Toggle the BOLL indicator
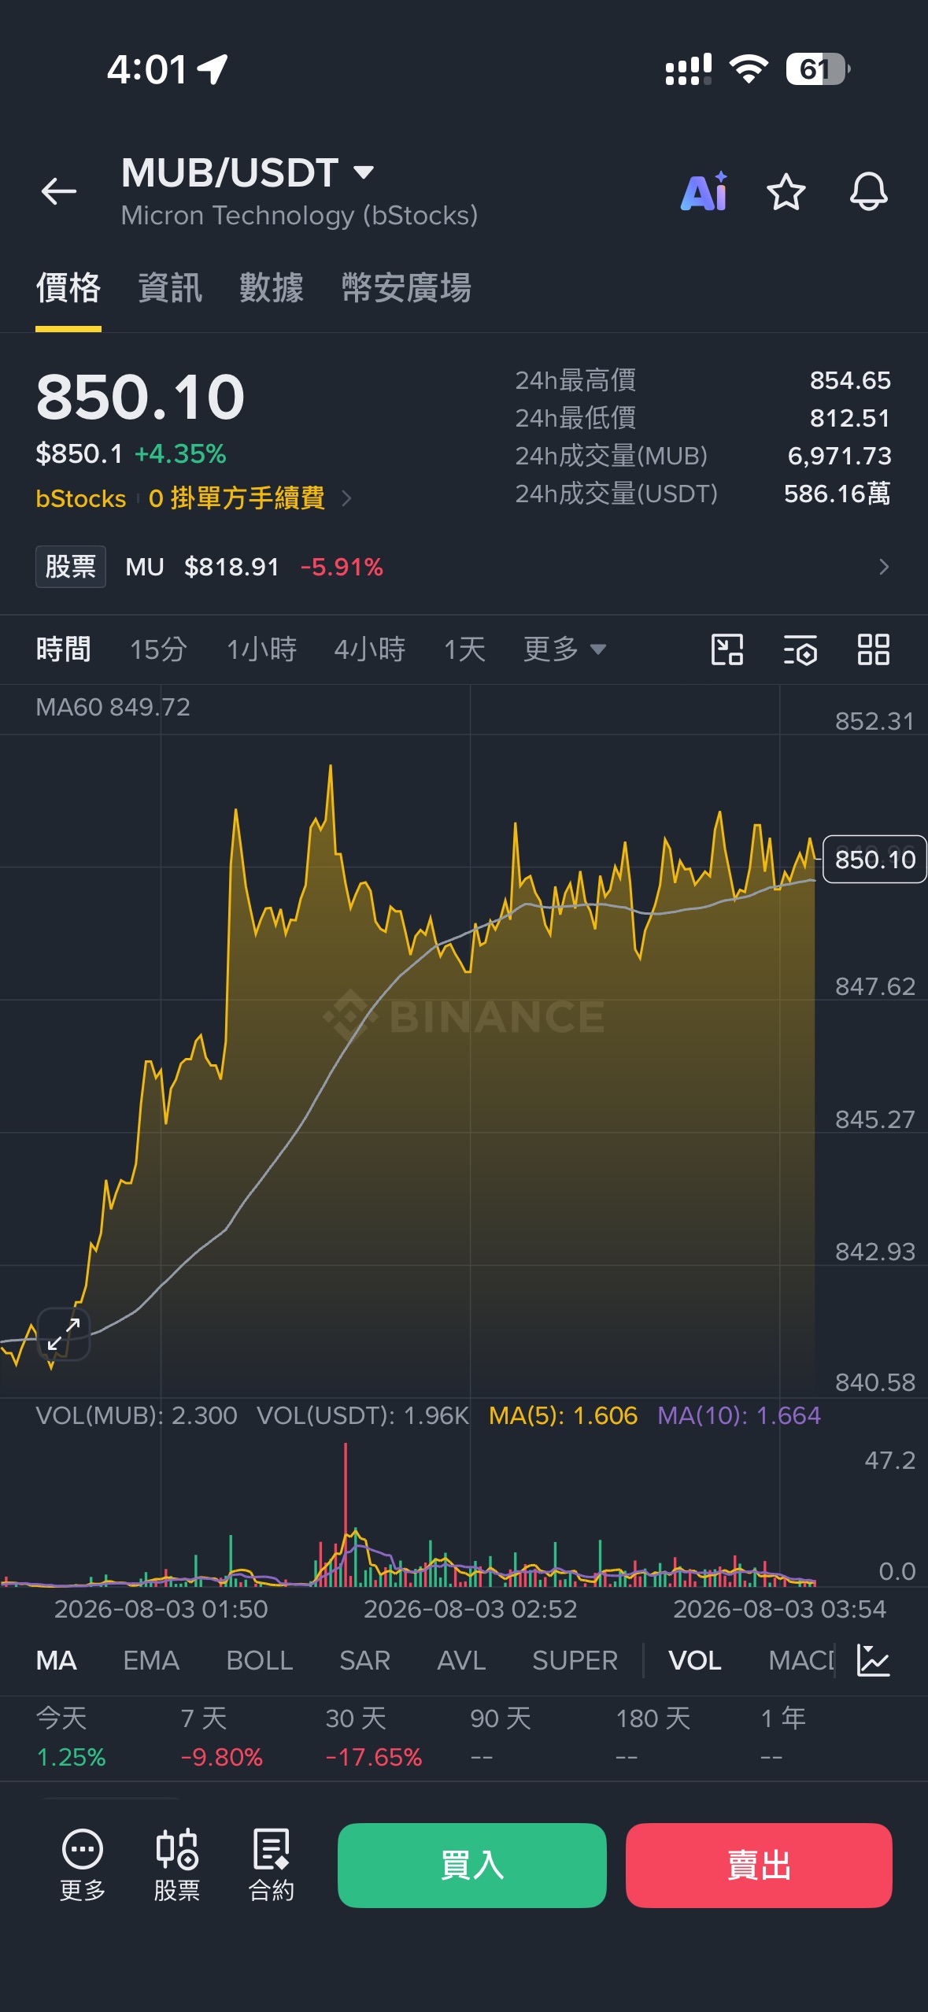Viewport: 928px width, 2012px height. tap(260, 1660)
